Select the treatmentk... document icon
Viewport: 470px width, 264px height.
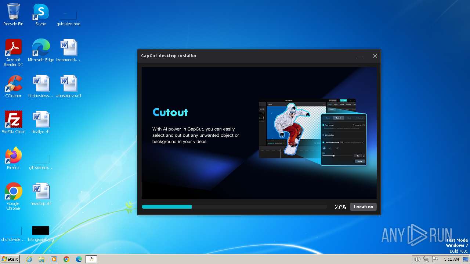(x=68, y=50)
